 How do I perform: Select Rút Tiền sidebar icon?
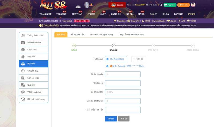(23, 64)
